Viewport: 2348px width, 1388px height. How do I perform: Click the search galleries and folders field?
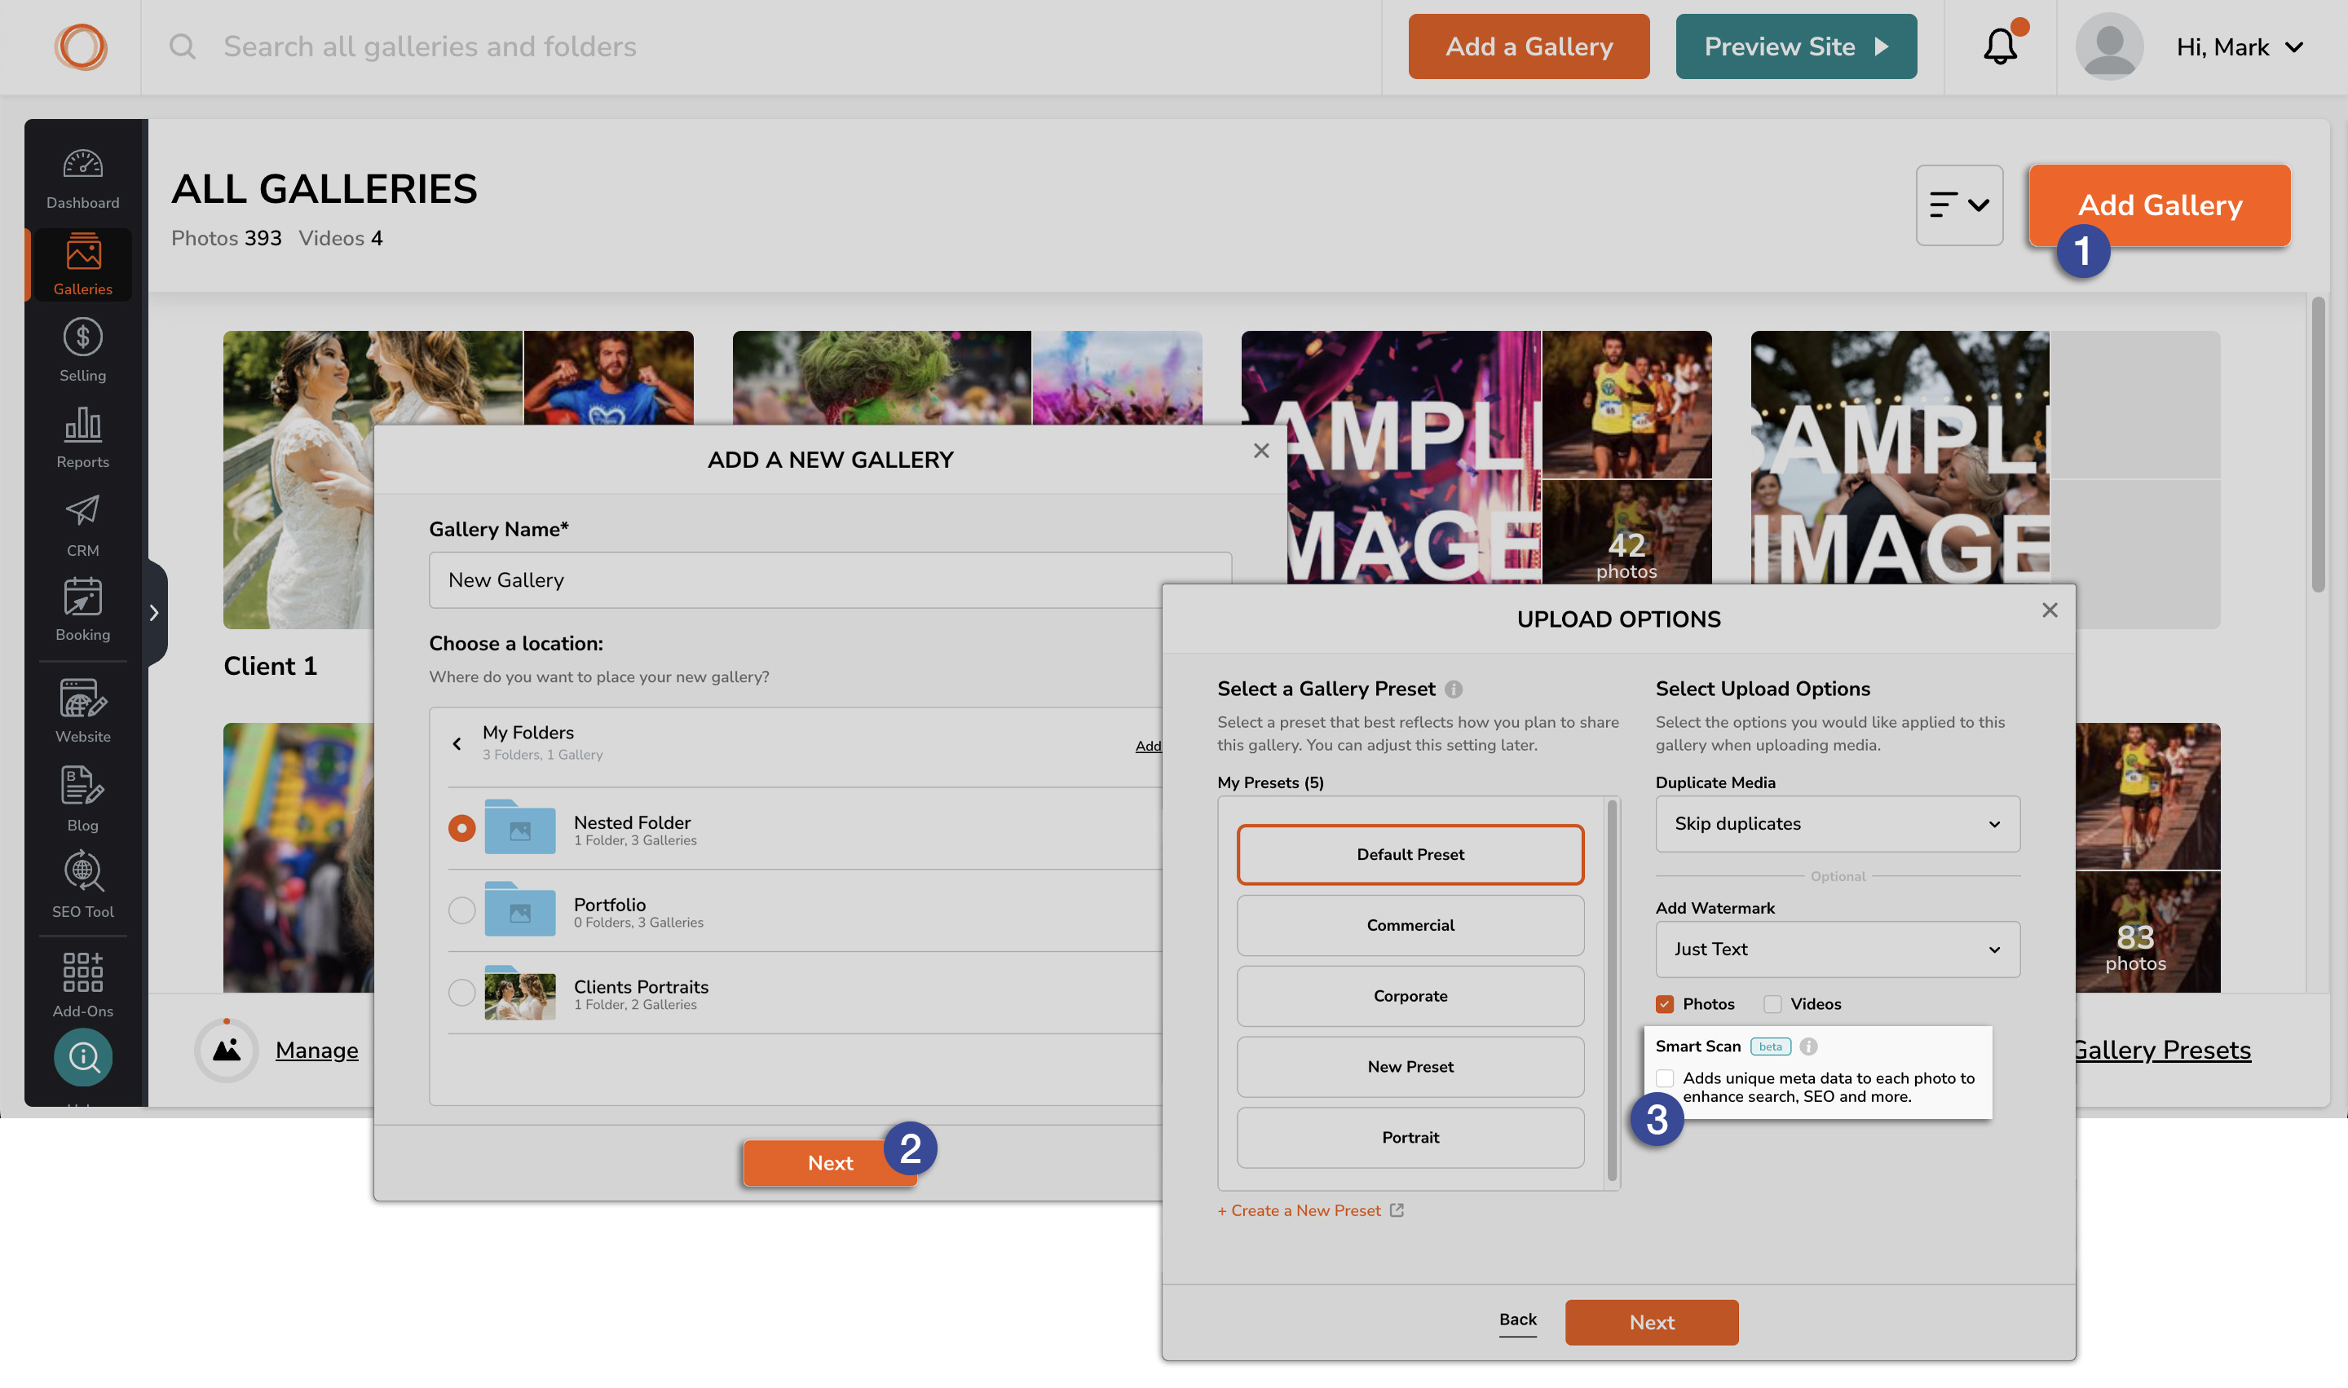point(430,46)
